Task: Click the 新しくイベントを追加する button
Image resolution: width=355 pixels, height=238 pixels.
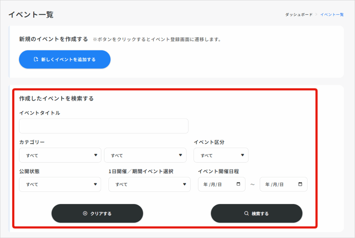Action: coord(64,59)
